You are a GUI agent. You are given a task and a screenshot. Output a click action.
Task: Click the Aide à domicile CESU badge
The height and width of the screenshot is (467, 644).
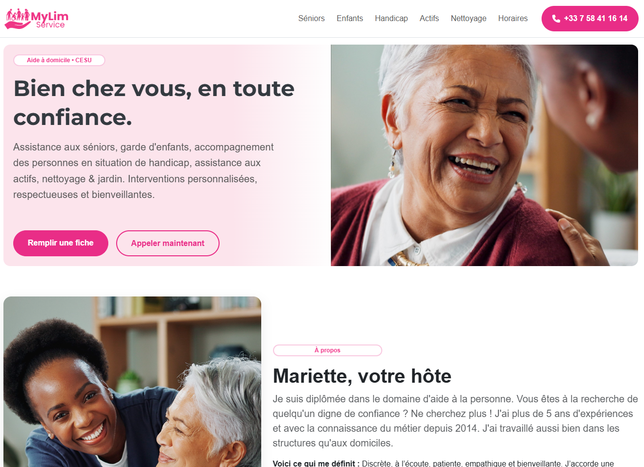pyautogui.click(x=59, y=60)
